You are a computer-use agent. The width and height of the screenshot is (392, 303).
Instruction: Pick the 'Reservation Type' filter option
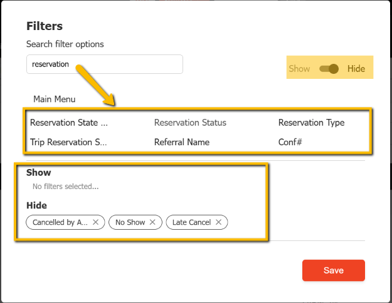311,123
